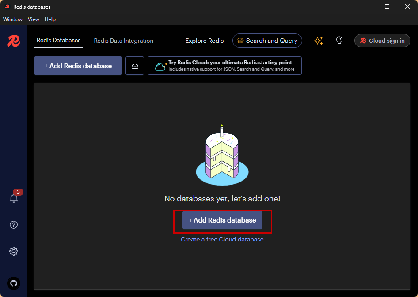Open the settings gear
The width and height of the screenshot is (418, 297).
tap(14, 251)
